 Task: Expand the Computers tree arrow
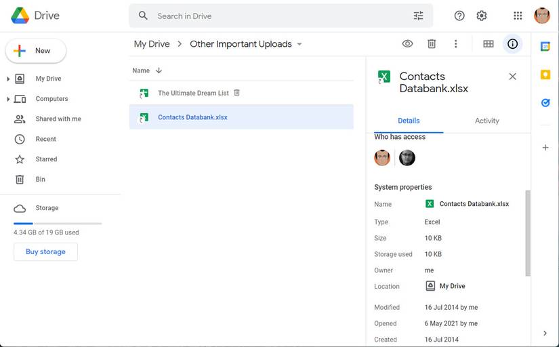[8, 99]
